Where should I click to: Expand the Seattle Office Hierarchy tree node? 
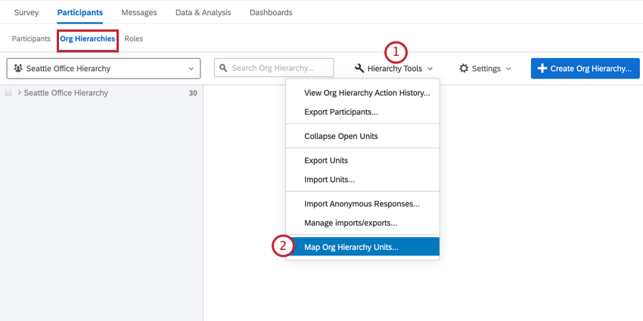[19, 93]
